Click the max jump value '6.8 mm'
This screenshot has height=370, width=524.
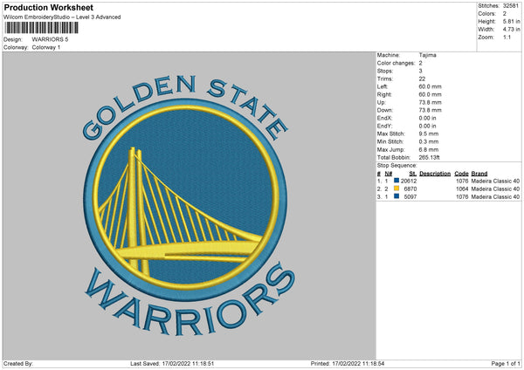[429, 149]
